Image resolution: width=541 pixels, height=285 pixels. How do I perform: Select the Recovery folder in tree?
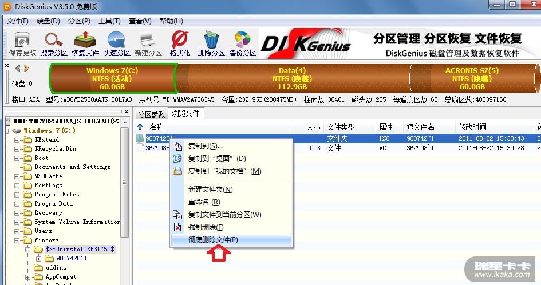(x=48, y=212)
